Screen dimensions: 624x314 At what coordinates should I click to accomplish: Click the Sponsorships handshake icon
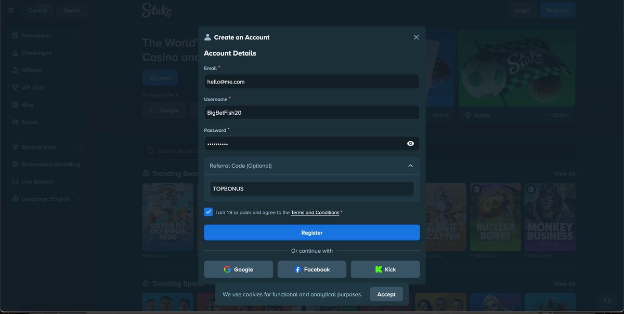pyautogui.click(x=15, y=147)
